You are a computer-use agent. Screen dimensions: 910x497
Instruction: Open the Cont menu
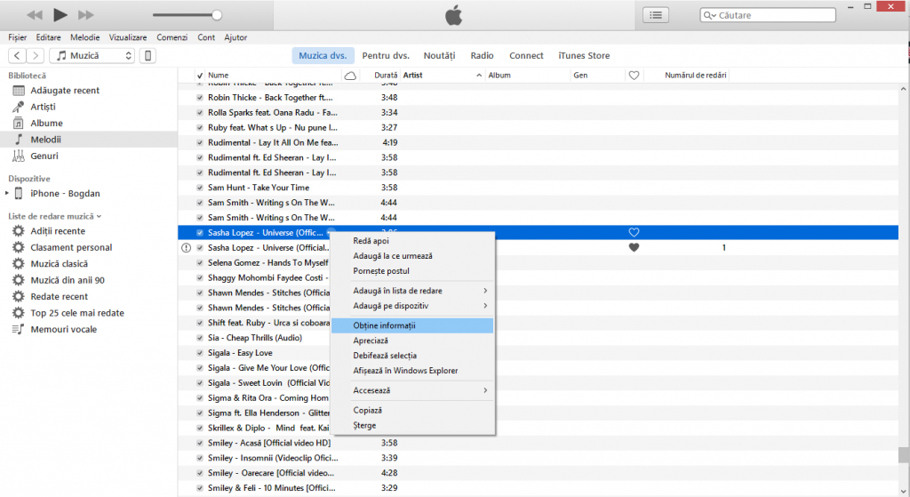[206, 37]
